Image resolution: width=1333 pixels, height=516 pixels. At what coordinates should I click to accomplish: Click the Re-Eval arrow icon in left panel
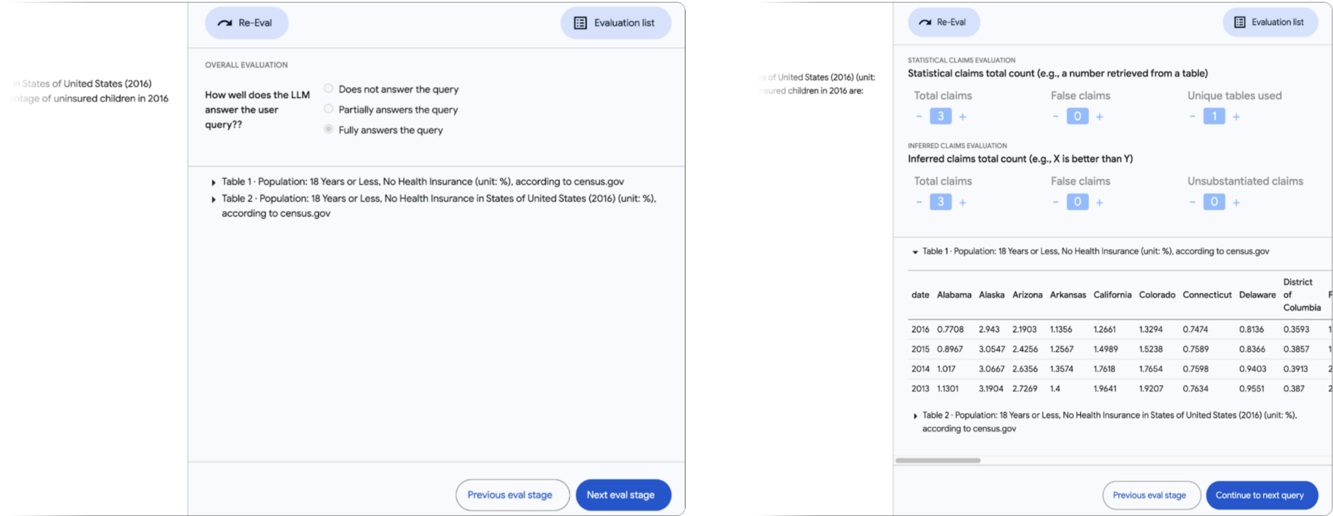pyautogui.click(x=224, y=23)
